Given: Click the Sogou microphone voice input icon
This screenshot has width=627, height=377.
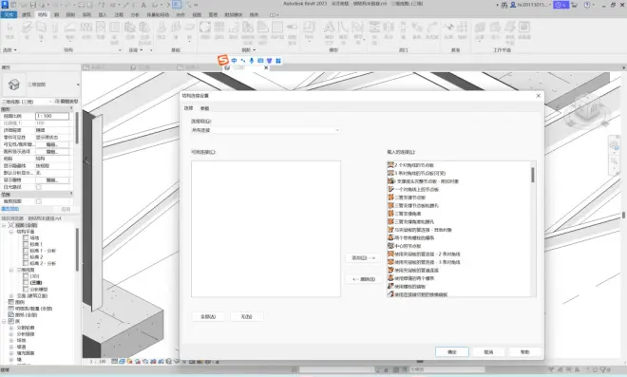Looking at the screenshot, I should [x=252, y=61].
